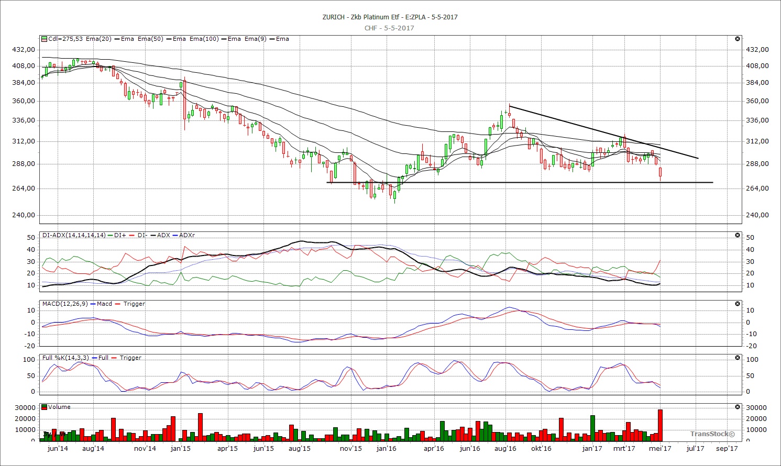This screenshot has width=781, height=466.
Task: Select the Ema(9) legend label
Action: (255, 39)
